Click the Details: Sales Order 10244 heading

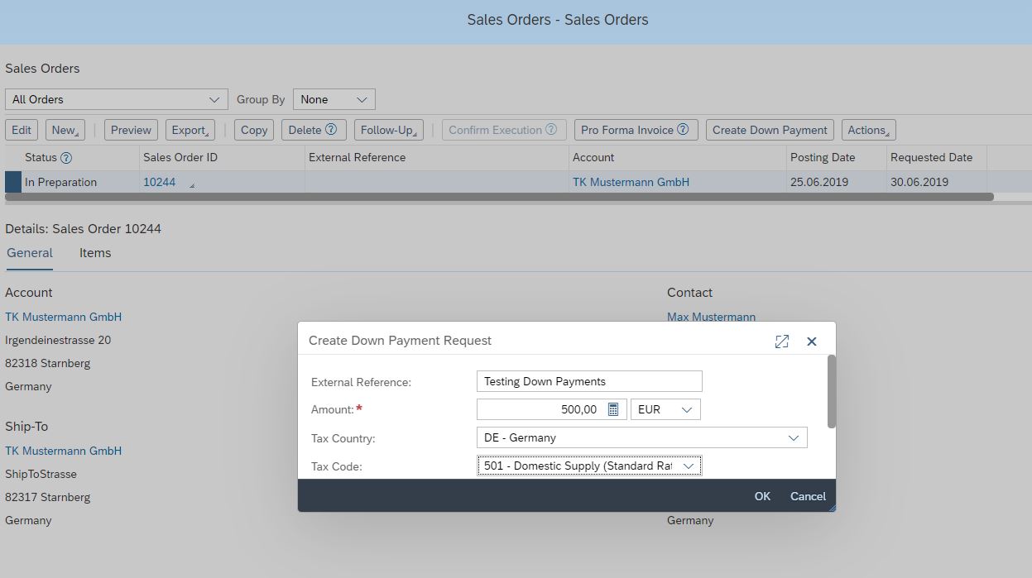coord(83,228)
